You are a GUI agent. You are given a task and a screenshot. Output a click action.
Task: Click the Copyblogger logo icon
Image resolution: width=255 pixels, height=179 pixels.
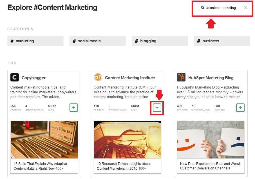[15, 77]
